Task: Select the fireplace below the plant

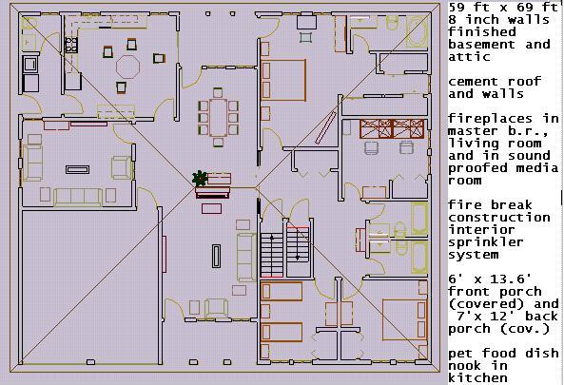Action: tap(213, 193)
